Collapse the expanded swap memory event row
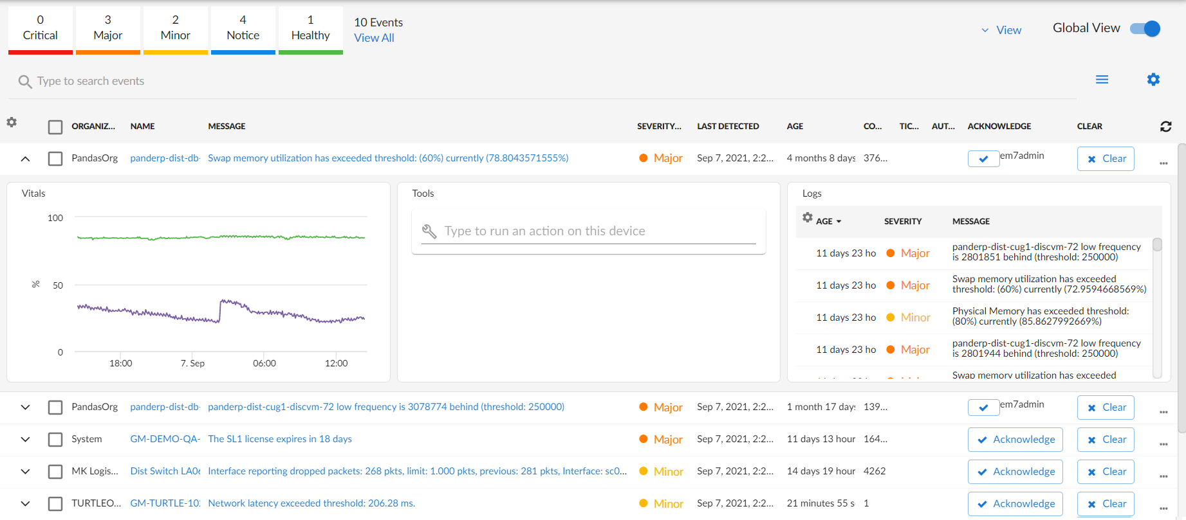This screenshot has height=520, width=1186. coord(25,159)
